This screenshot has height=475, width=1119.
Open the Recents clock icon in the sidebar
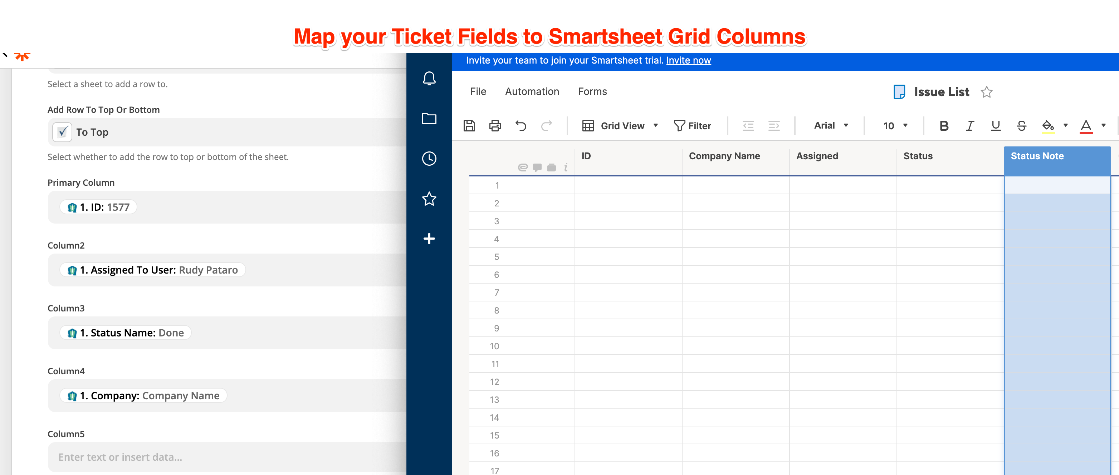click(429, 158)
